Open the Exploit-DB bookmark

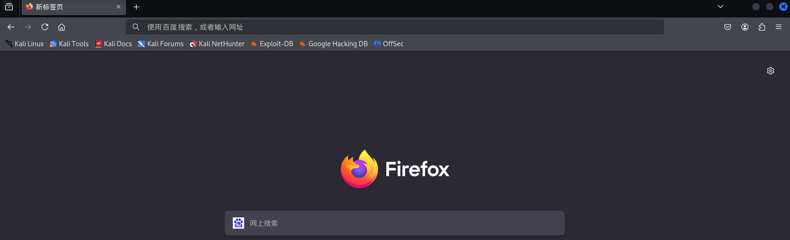point(272,44)
